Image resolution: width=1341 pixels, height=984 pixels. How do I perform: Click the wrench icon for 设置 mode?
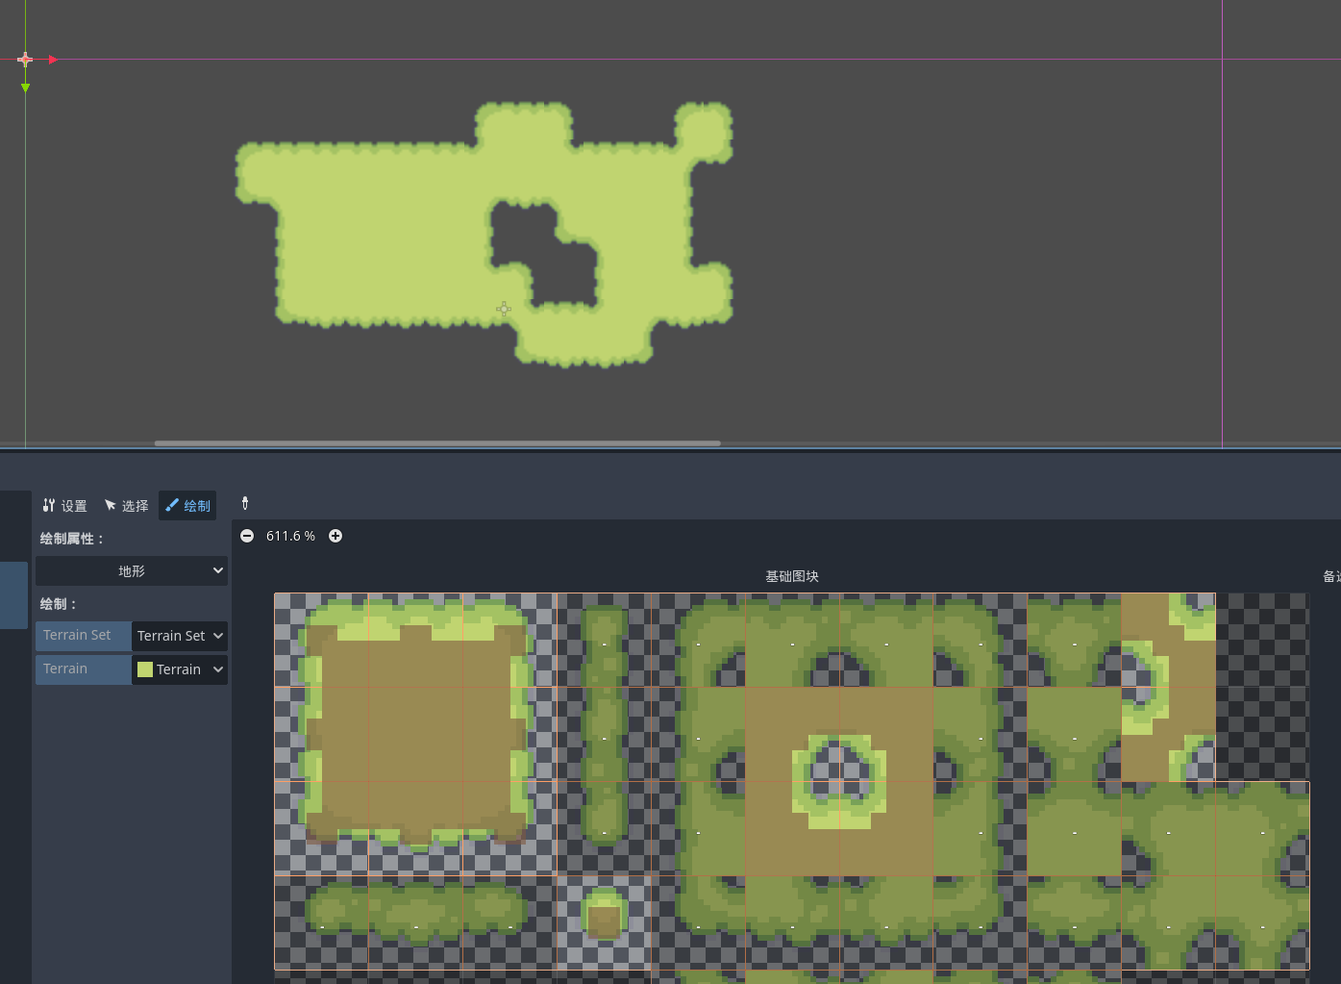click(x=49, y=505)
